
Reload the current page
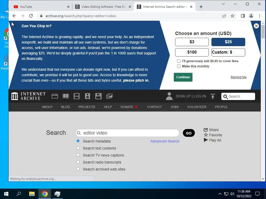coord(31,16)
